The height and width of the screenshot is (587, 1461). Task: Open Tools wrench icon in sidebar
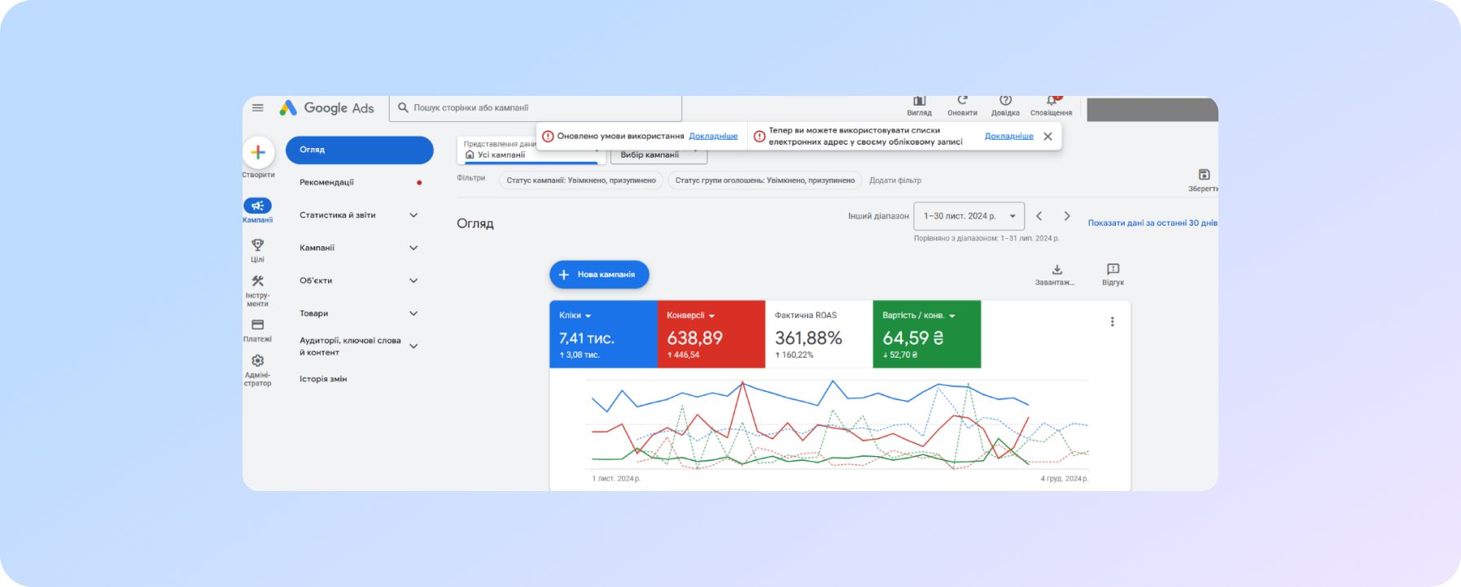[257, 281]
